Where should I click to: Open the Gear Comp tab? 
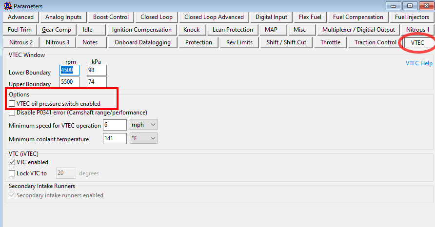point(57,30)
